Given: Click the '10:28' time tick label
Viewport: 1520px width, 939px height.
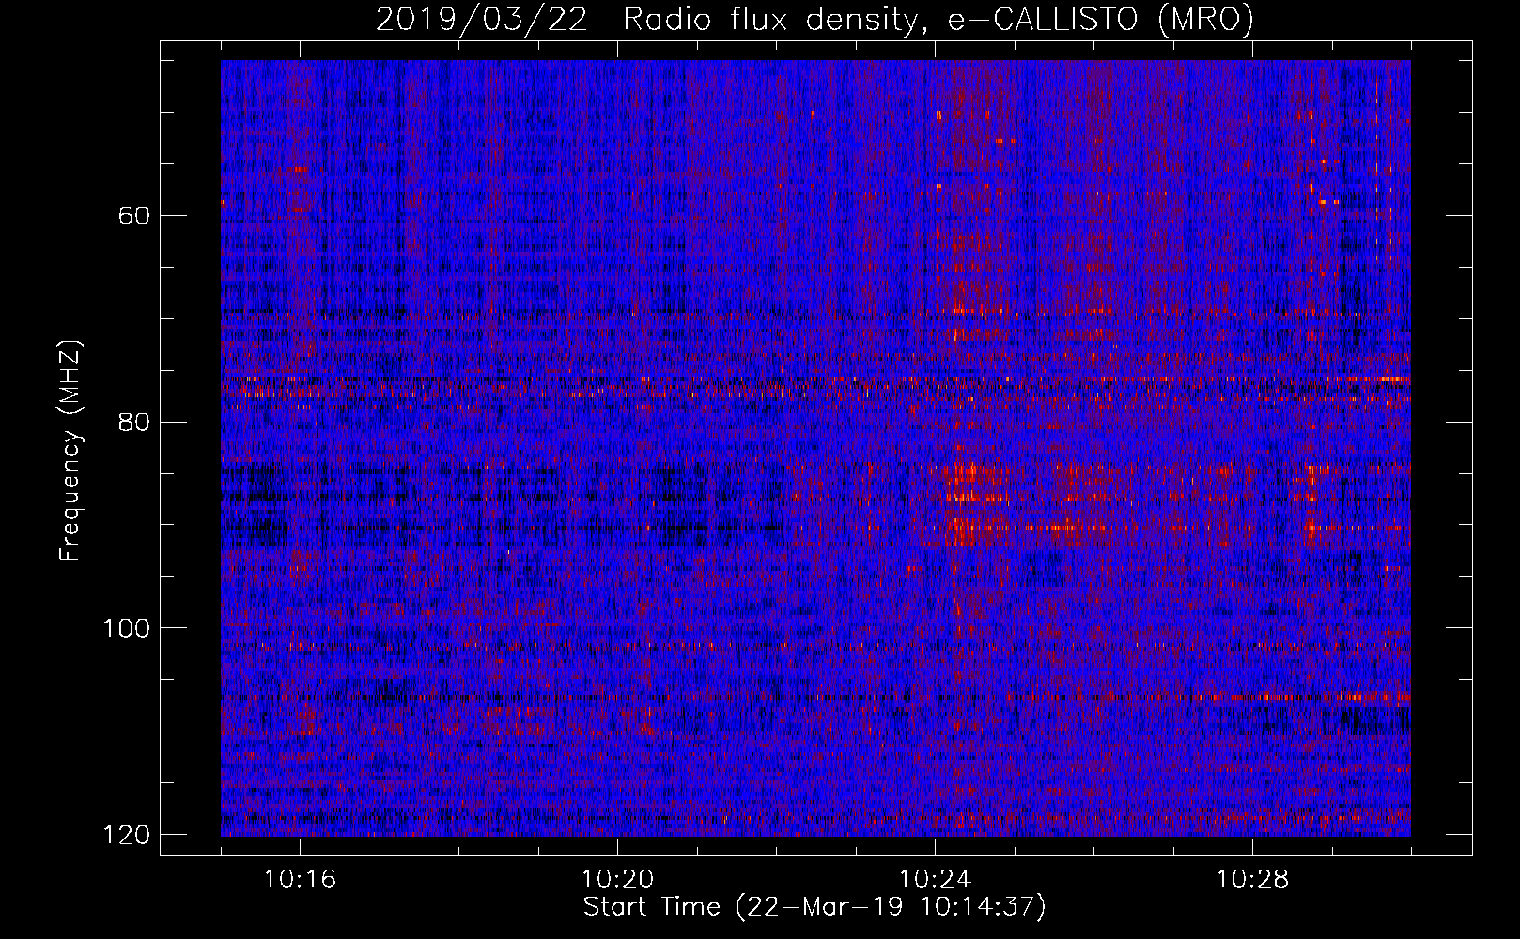Looking at the screenshot, I should (x=1252, y=880).
